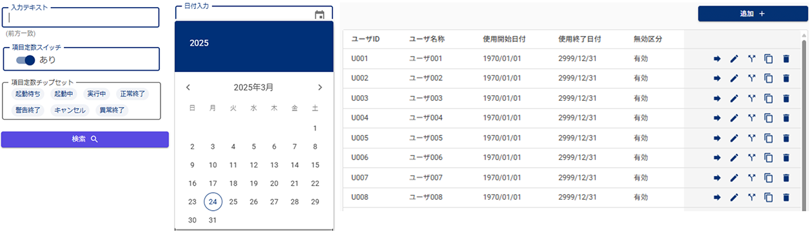
Task: Click the branch icon for user U003
Action: (751, 98)
